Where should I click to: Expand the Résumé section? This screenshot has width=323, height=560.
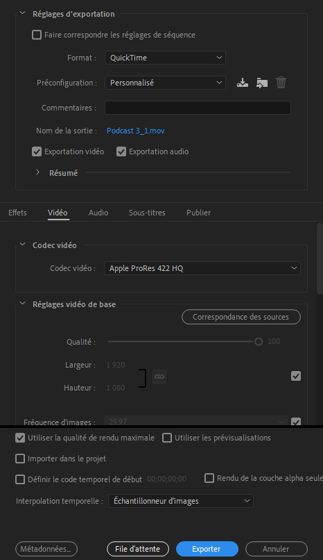coord(37,172)
